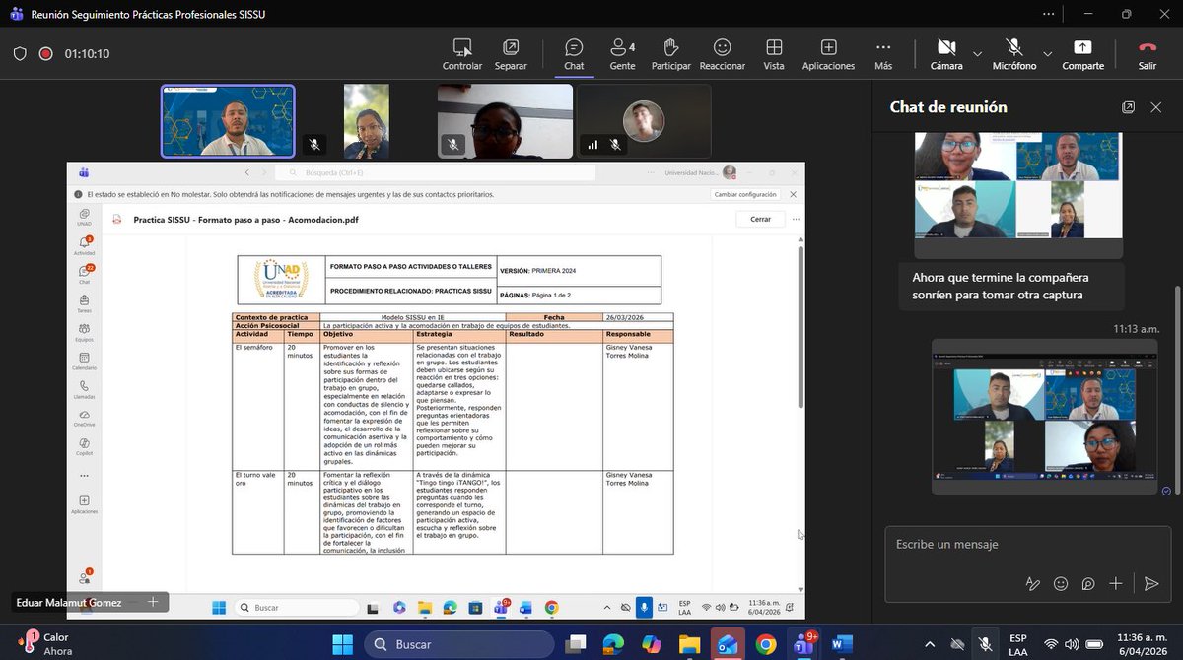Click the chat panel vertical scrollbar
This screenshot has height=660, width=1183.
[x=1177, y=392]
